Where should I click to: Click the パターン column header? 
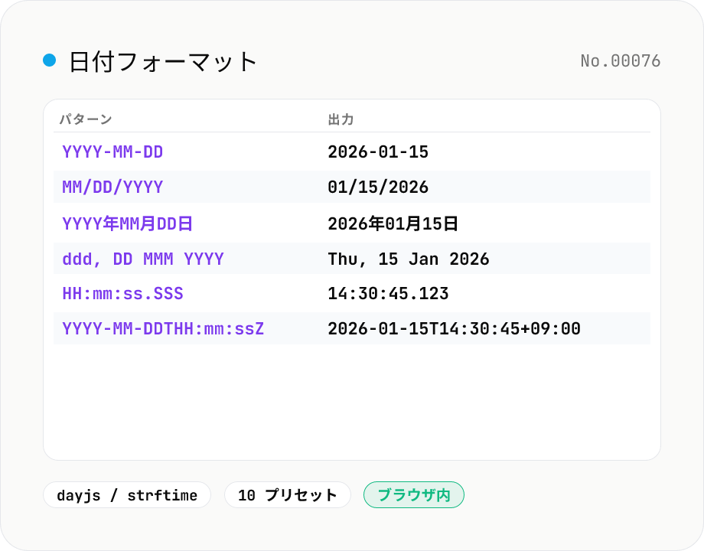pyautogui.click(x=86, y=119)
